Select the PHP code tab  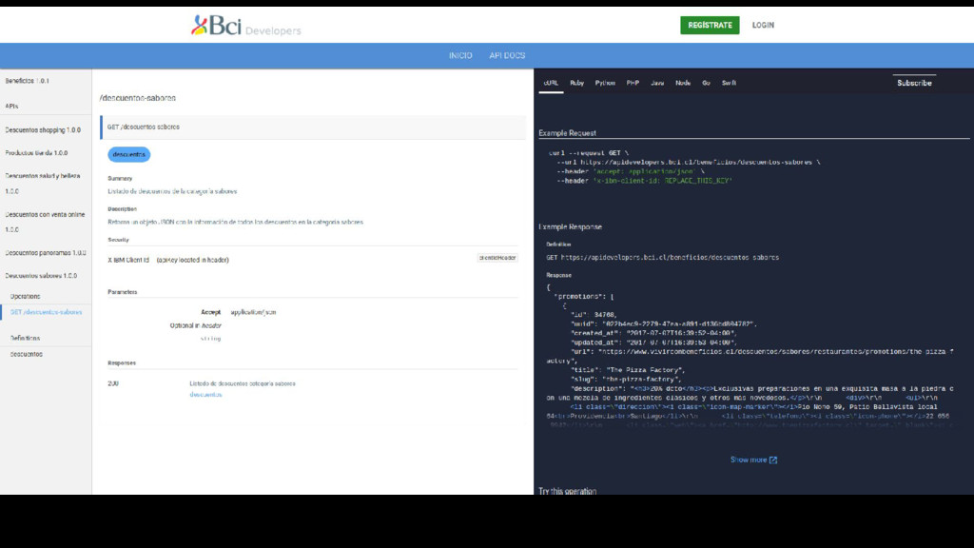click(x=633, y=83)
